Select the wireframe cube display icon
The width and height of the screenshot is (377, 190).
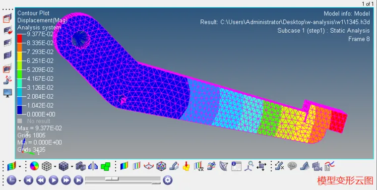[47, 166]
